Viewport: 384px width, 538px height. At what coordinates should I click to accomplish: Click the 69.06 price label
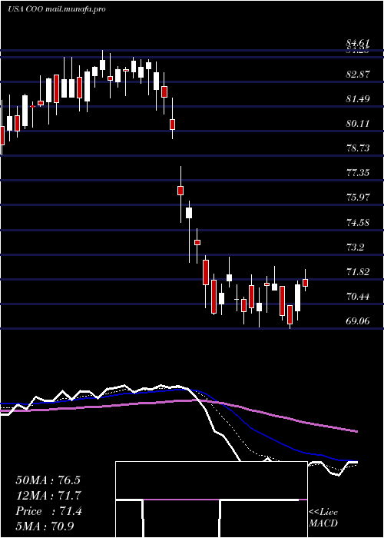pos(358,321)
